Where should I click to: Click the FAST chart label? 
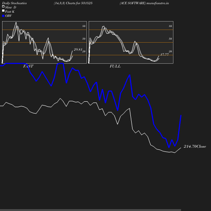(x=28, y=66)
